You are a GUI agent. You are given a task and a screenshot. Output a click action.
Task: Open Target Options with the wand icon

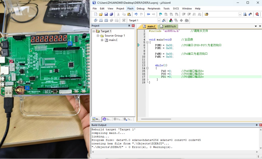tap(164, 20)
